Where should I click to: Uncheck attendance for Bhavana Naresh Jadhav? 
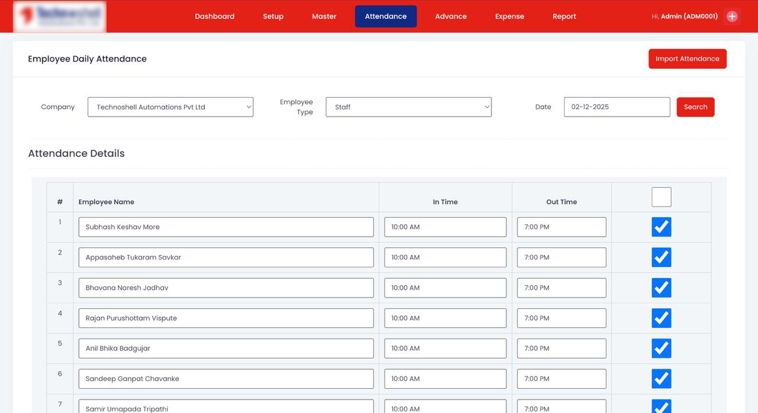pyautogui.click(x=661, y=288)
